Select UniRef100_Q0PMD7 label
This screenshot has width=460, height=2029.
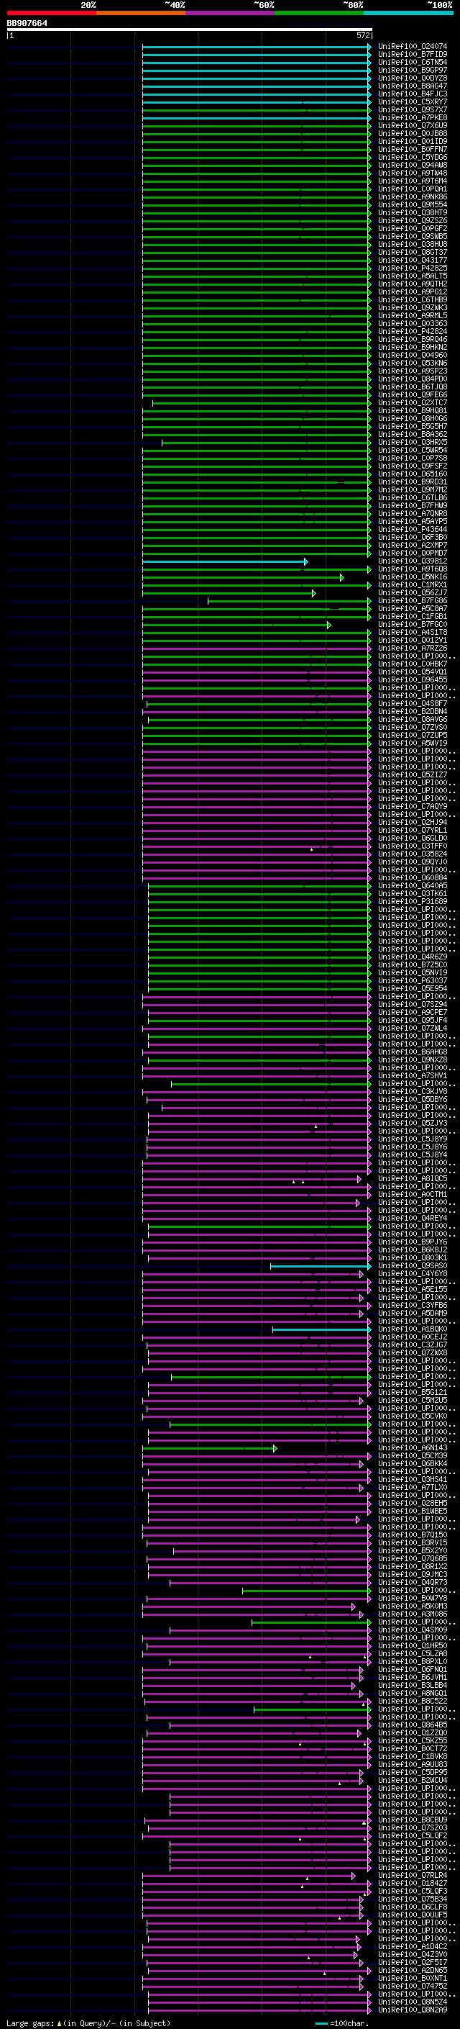coord(412,553)
